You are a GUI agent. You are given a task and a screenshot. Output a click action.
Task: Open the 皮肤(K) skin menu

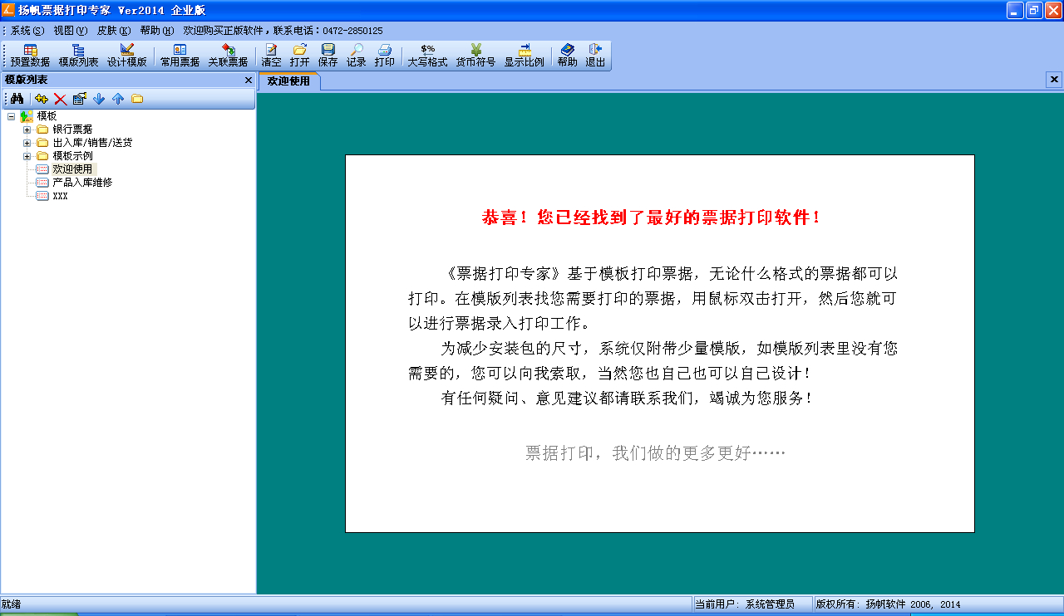point(114,30)
